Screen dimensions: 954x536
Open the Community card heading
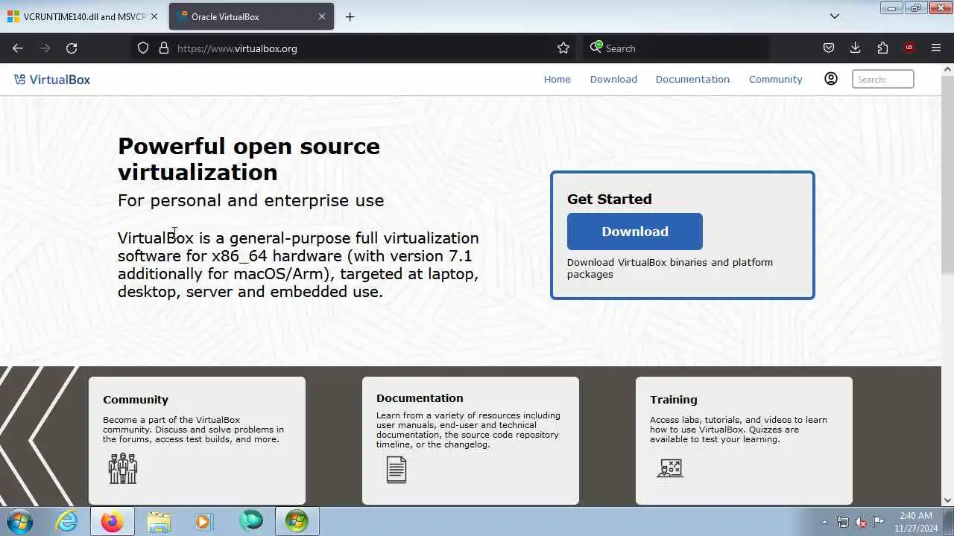click(136, 400)
